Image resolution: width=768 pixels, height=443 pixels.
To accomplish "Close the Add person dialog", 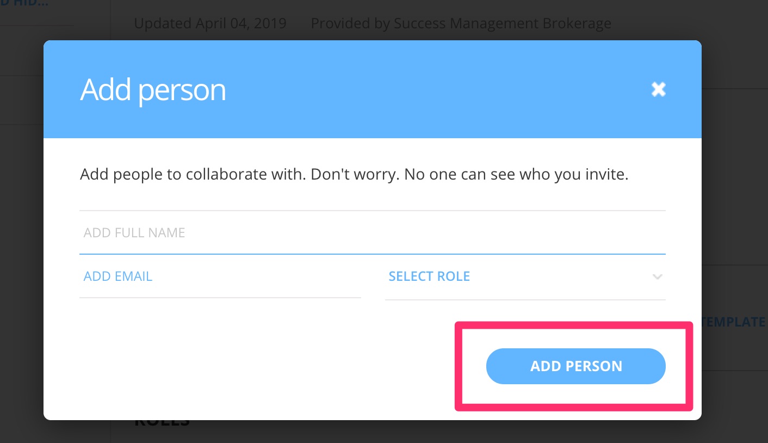I will [x=658, y=89].
